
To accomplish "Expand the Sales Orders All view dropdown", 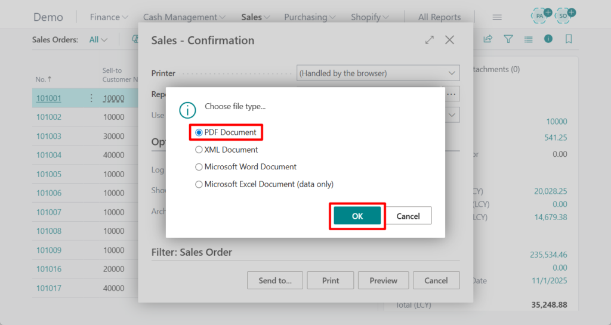I will point(98,40).
